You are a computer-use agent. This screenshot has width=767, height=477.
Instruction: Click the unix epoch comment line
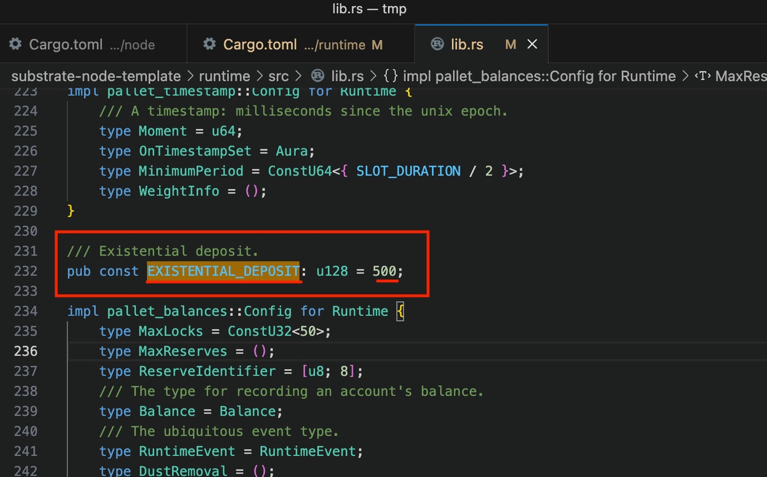[x=304, y=111]
